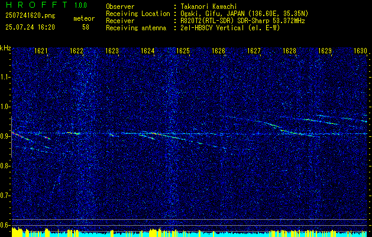Click the 1623 time marker
This screenshot has width=372, height=237.
click(112, 50)
